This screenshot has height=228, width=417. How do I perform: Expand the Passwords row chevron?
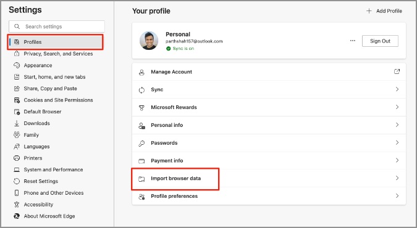[x=397, y=142]
